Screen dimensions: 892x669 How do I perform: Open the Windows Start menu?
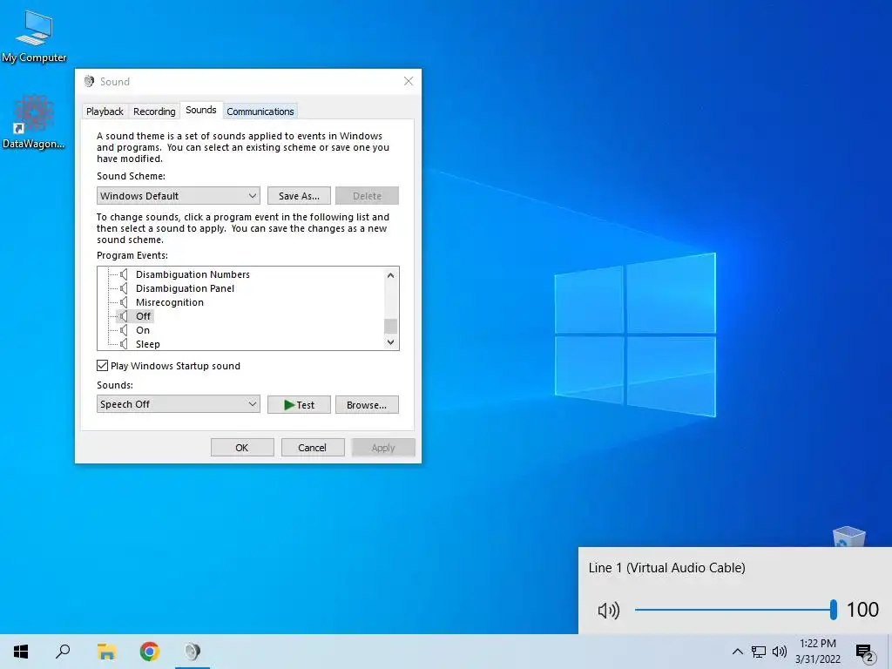pyautogui.click(x=21, y=652)
